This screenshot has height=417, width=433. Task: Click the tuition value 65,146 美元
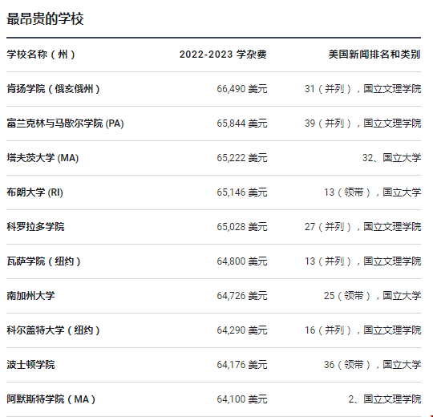coord(242,192)
